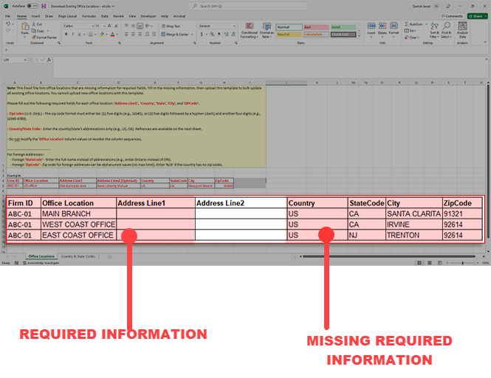Open the Formulas ribbon tab
This screenshot has width=491, height=378.
(89, 15)
